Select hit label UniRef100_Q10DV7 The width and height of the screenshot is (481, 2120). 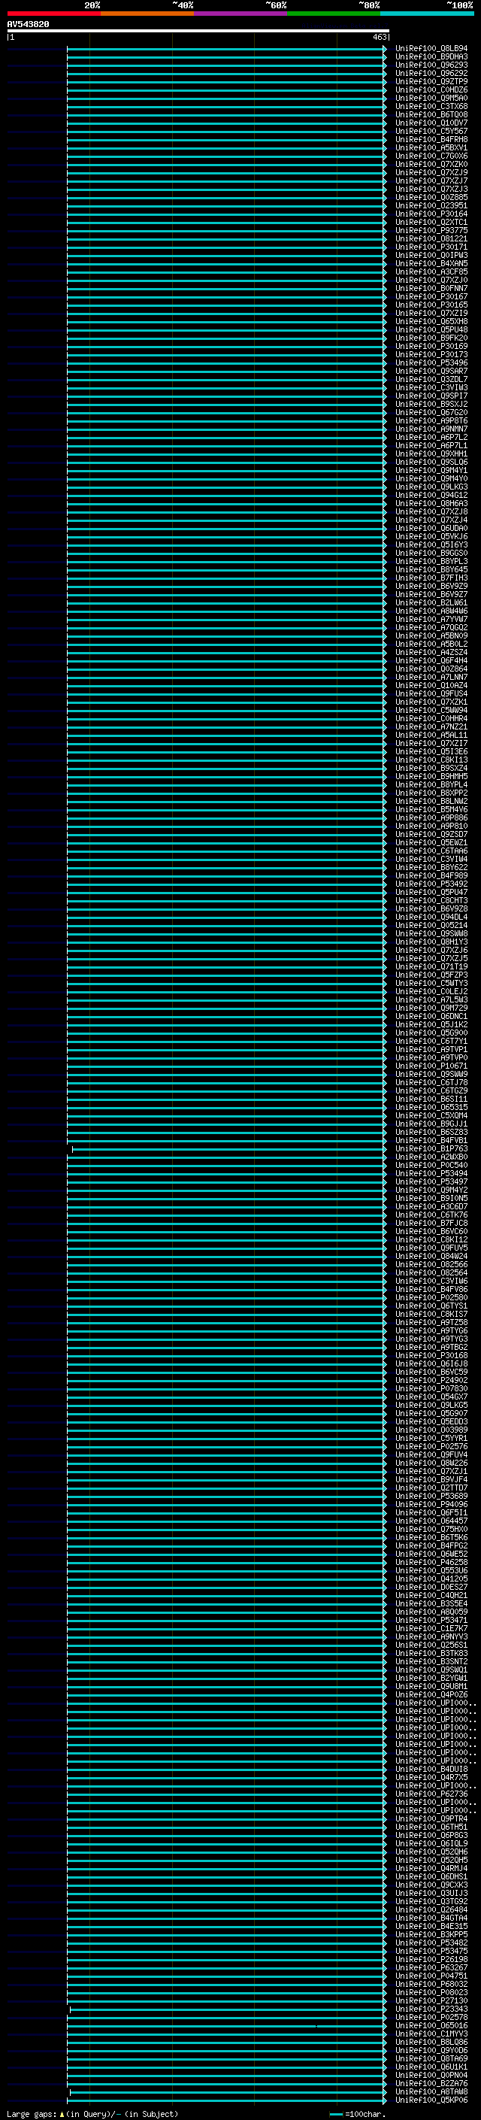[431, 123]
